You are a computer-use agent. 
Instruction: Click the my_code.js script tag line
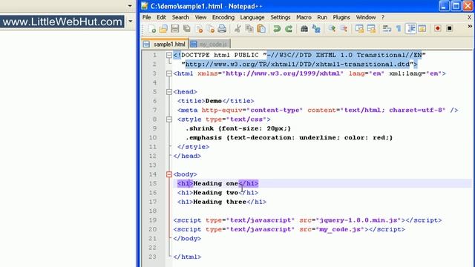(x=289, y=229)
